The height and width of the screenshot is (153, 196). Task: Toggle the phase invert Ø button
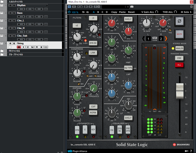[179, 21]
